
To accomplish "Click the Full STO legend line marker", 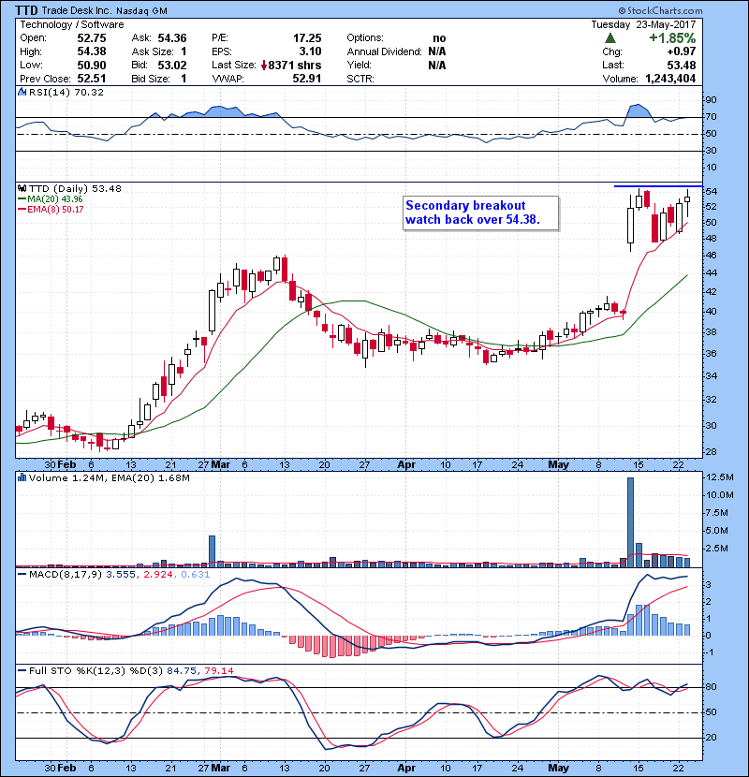I will [x=22, y=670].
